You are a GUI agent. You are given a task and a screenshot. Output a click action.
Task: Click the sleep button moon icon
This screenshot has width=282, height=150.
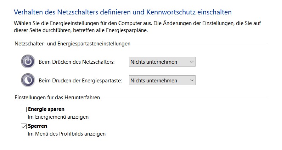pos(28,80)
